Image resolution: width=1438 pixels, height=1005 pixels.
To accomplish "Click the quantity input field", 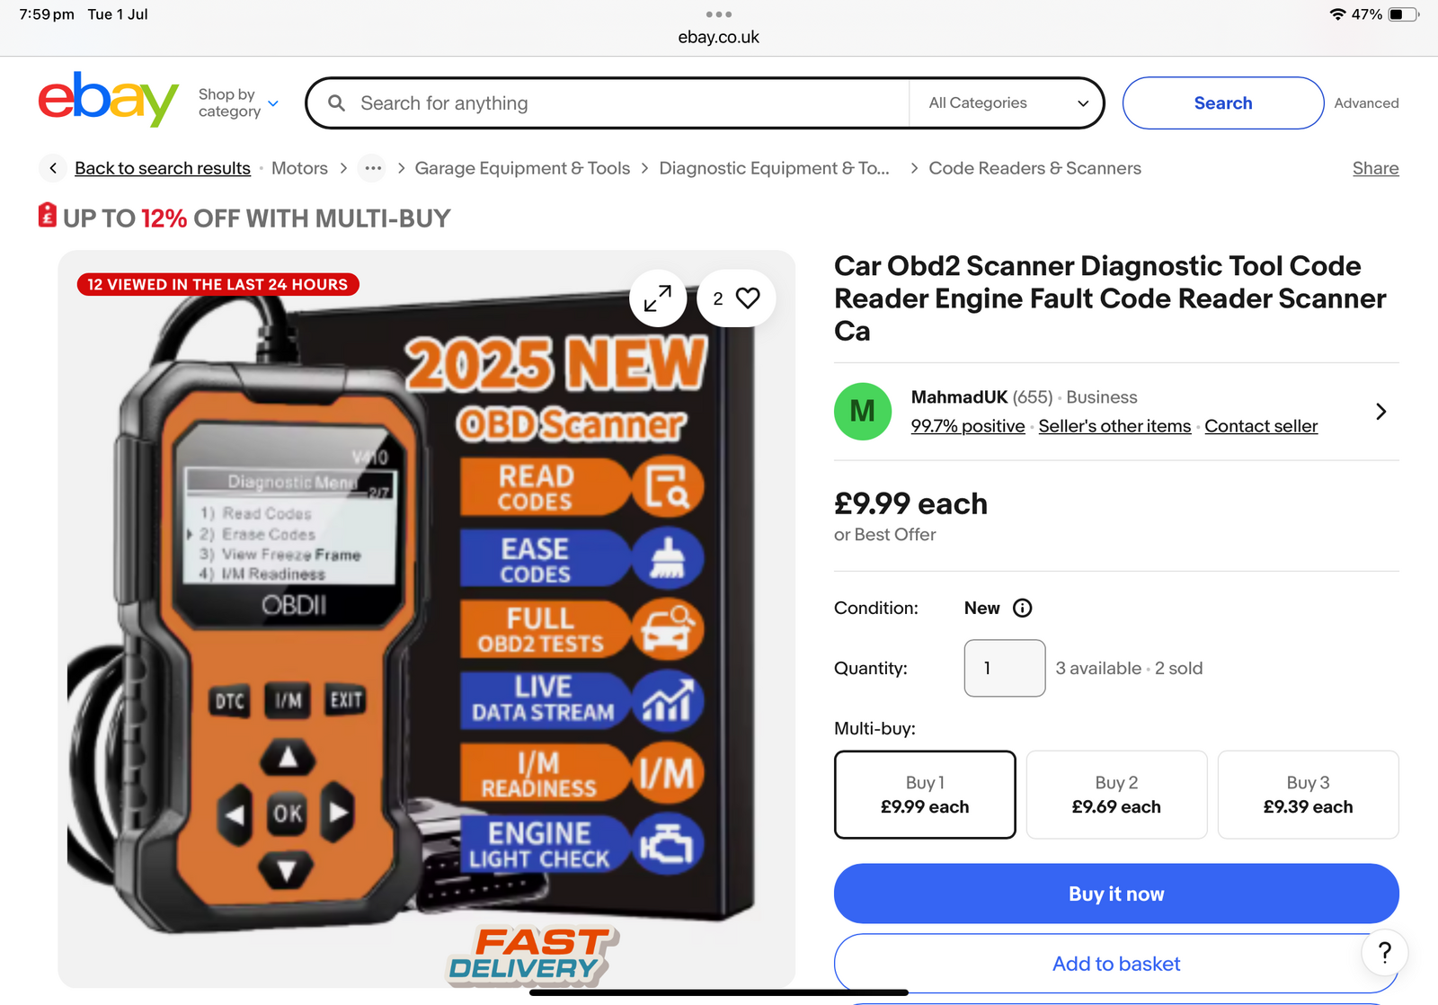I will 1005,668.
